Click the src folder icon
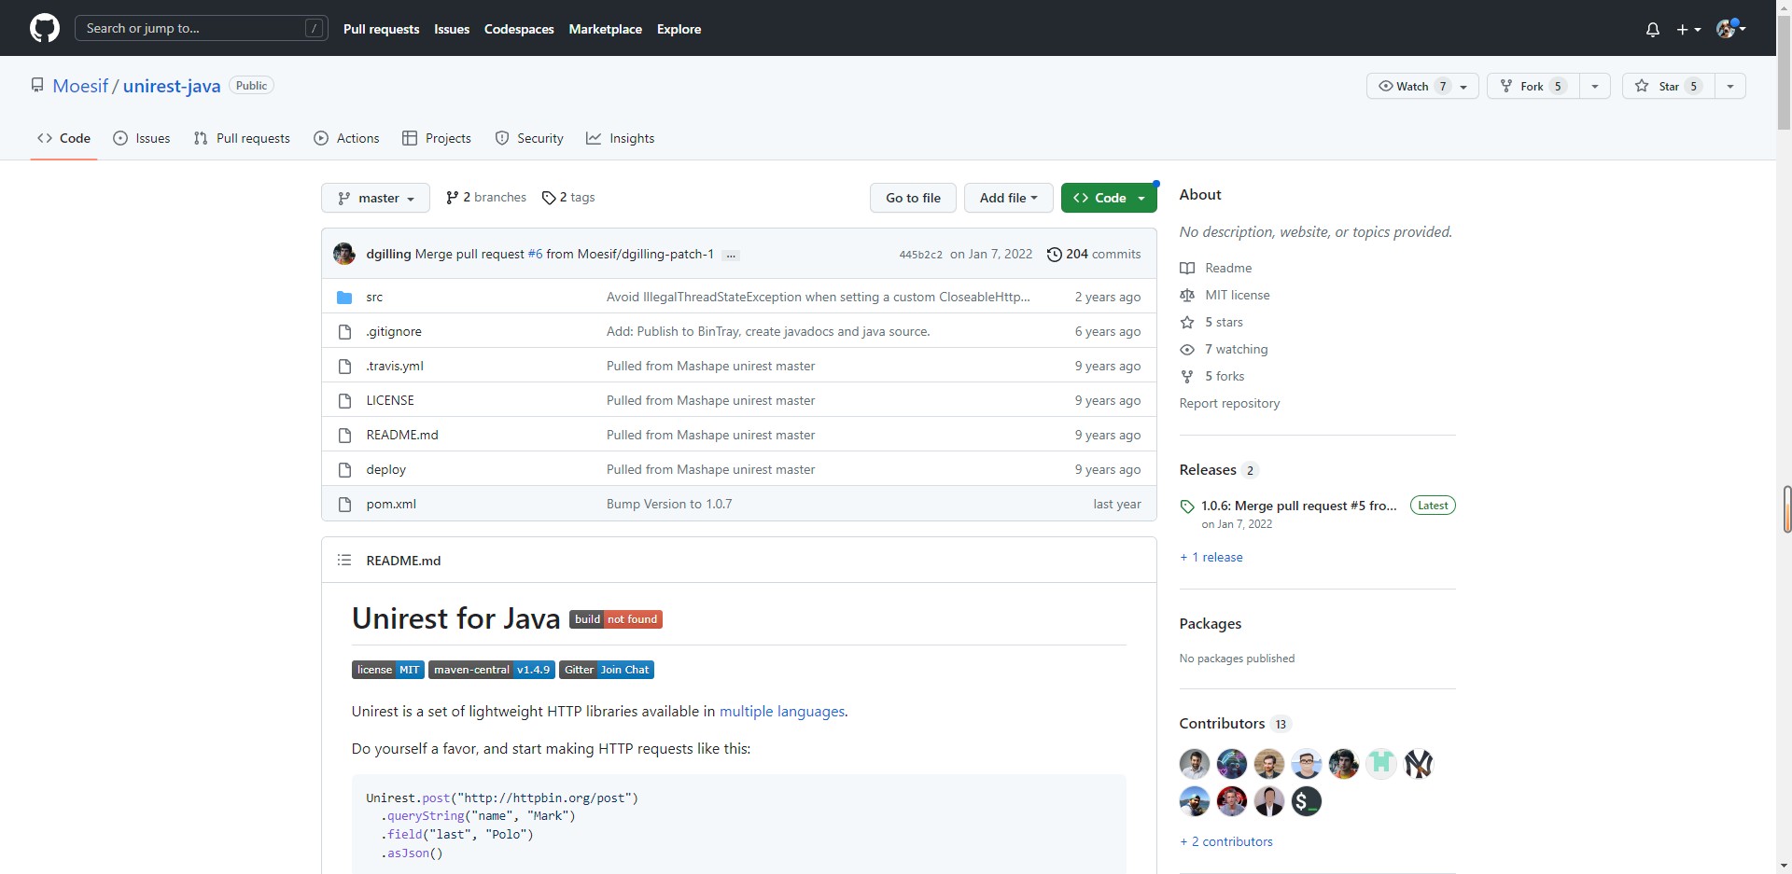 344,298
